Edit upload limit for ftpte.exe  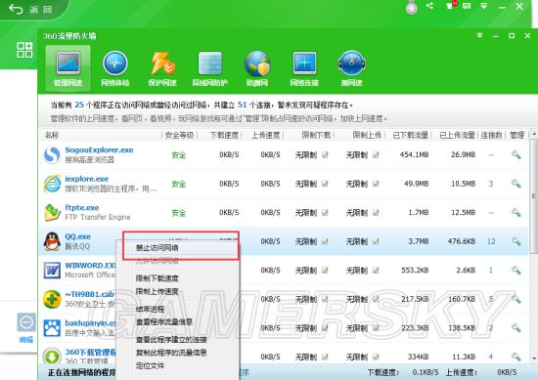tap(376, 212)
